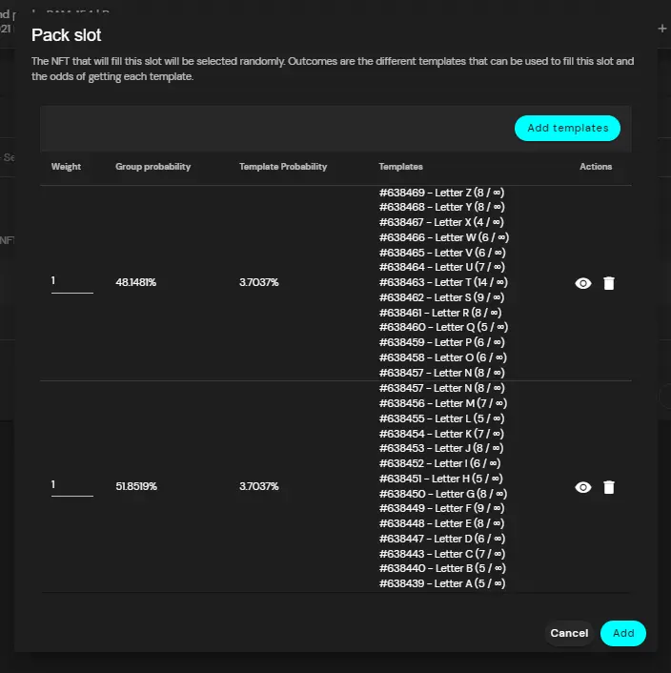Screen dimensions: 671x673
Task: Select the 51.8519% group probability value
Action: 136,486
